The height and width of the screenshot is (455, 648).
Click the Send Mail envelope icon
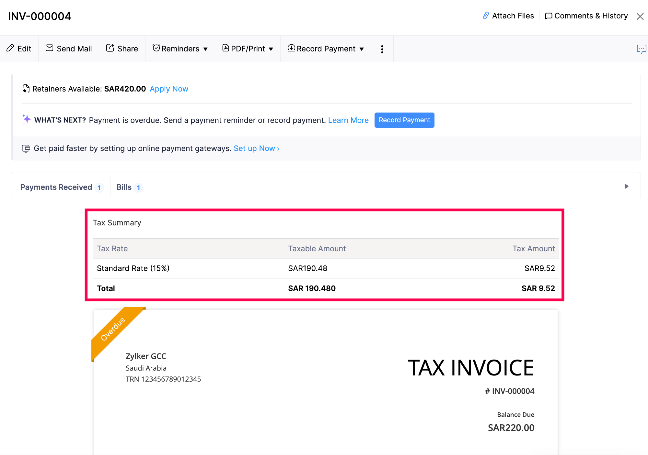tap(49, 48)
